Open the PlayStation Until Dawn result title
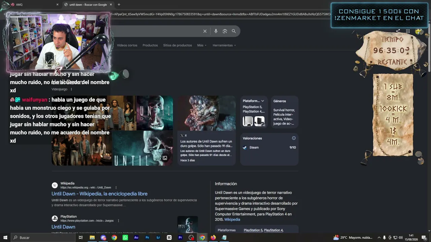This screenshot has height=242, width=431. coord(63,227)
